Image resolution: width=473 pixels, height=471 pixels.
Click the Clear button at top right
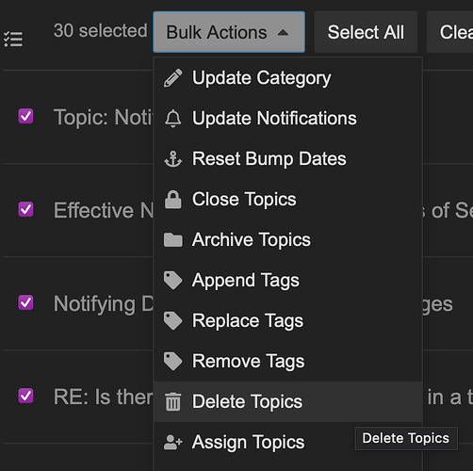[449, 32]
